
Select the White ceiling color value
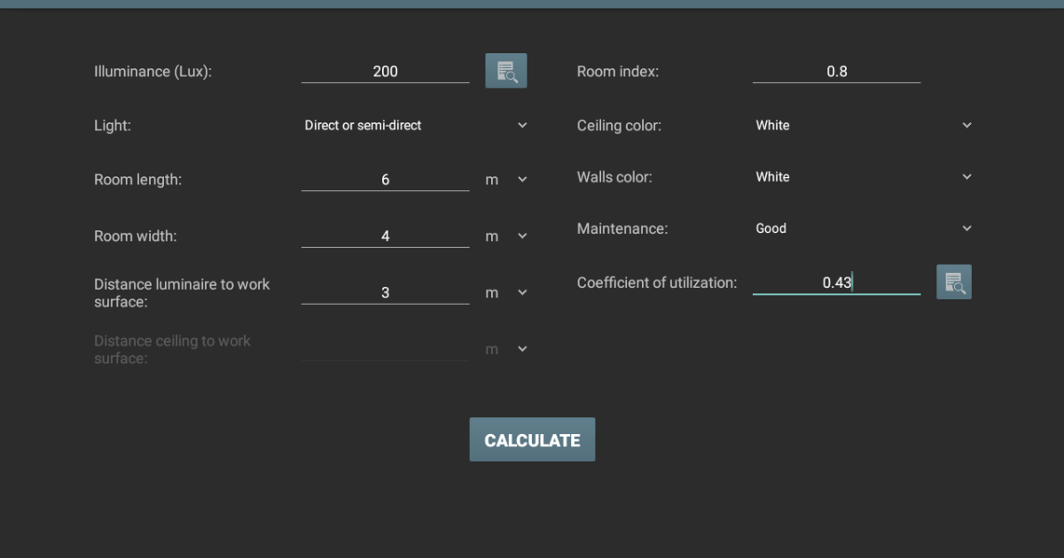[x=772, y=125]
